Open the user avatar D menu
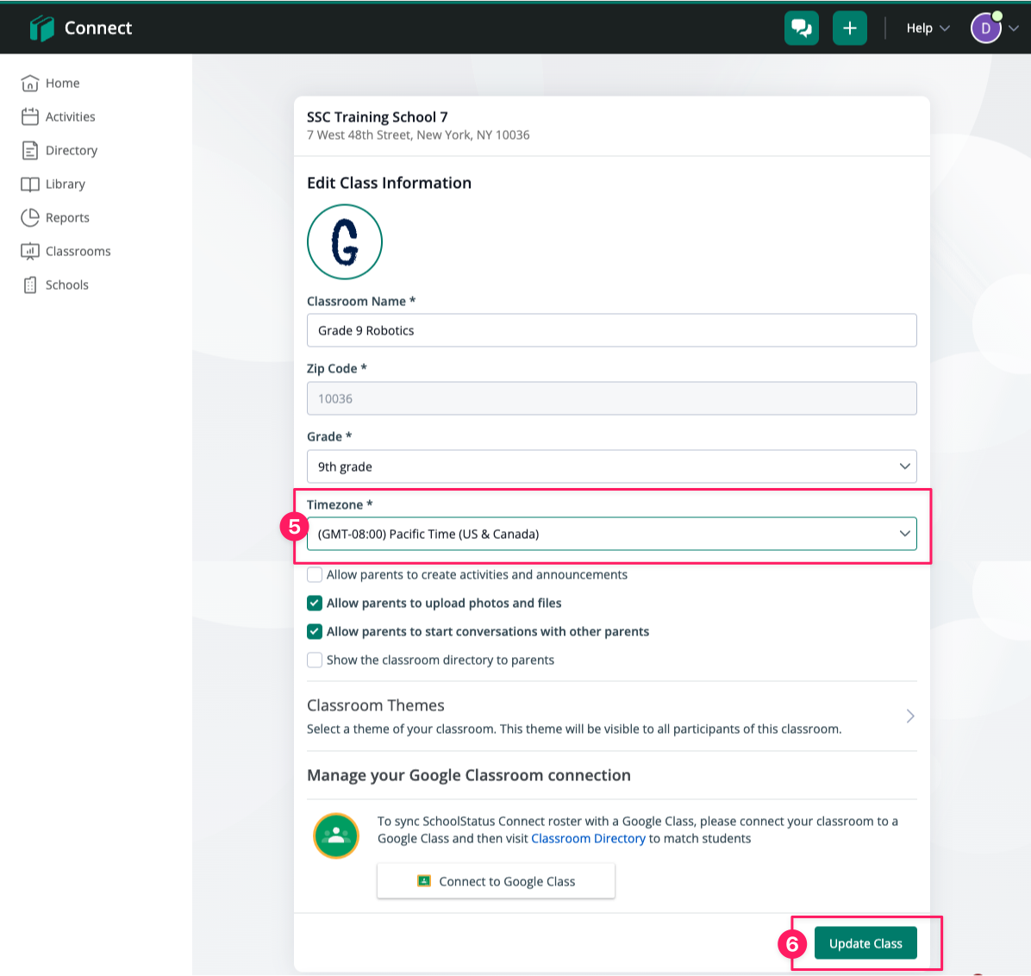 click(x=985, y=28)
